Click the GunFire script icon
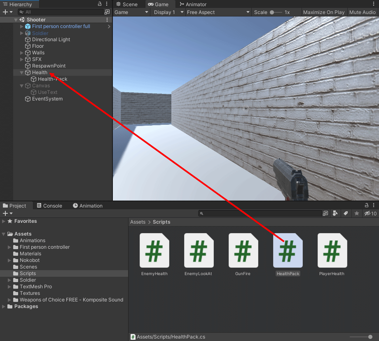The width and height of the screenshot is (379, 341). pos(243,251)
